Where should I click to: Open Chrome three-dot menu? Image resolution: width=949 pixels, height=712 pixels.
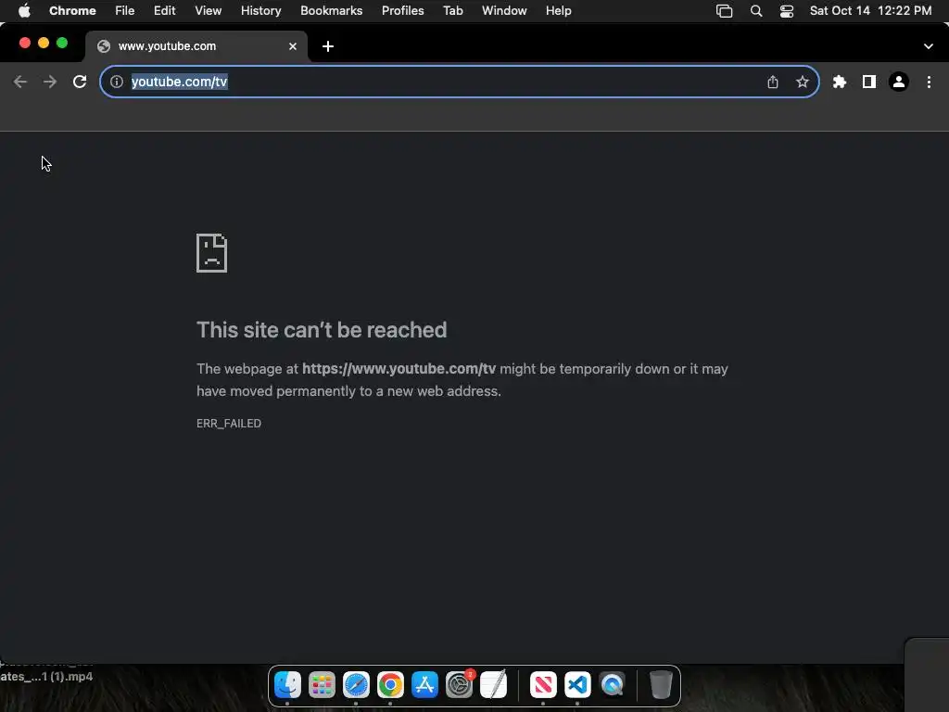tap(929, 82)
